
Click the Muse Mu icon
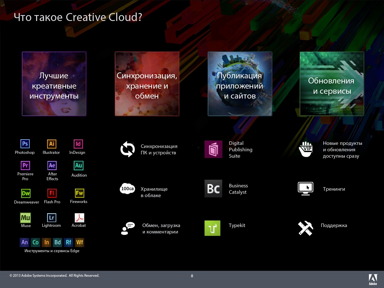point(25,218)
